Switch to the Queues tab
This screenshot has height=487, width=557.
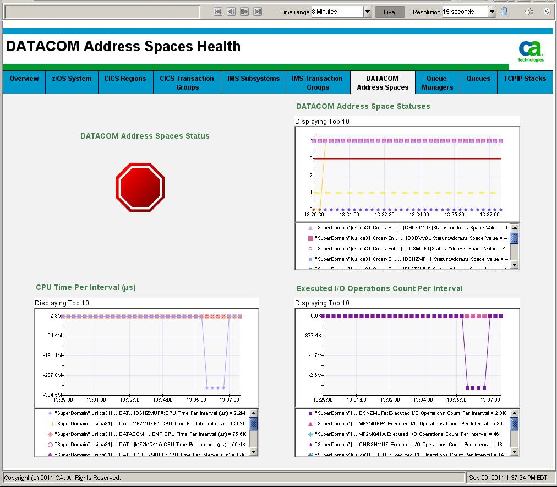(x=478, y=83)
